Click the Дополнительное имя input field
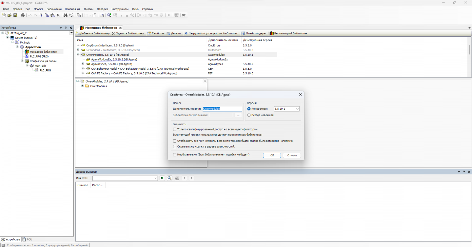 click(x=222, y=109)
